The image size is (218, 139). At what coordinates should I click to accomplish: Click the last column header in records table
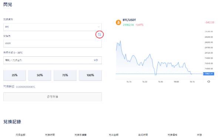tap(199, 135)
